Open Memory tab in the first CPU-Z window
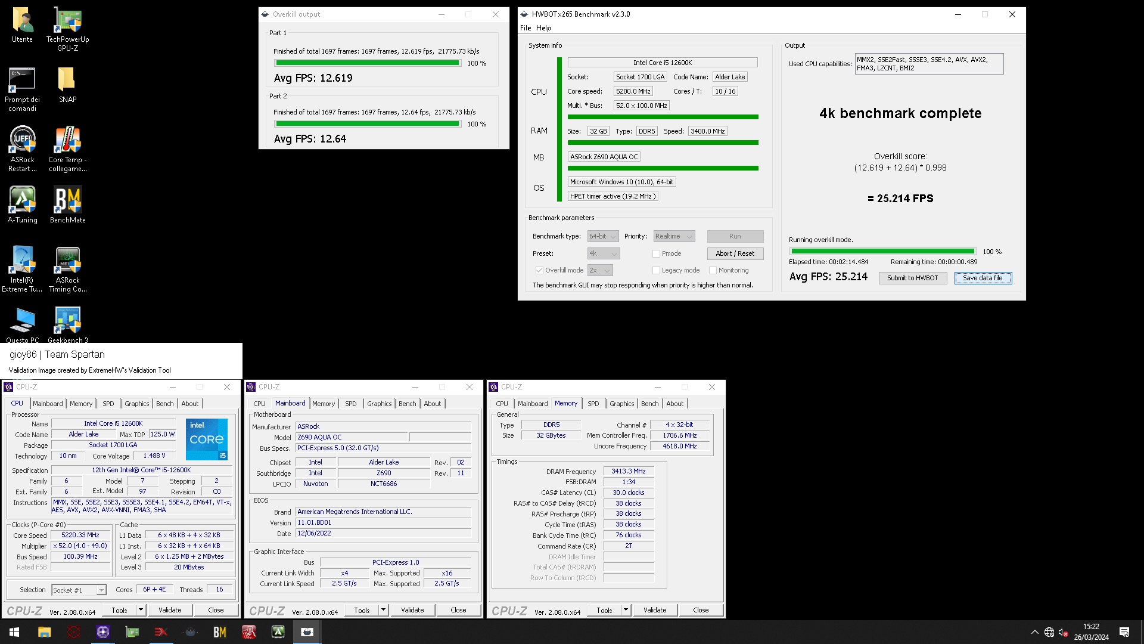 click(x=81, y=404)
